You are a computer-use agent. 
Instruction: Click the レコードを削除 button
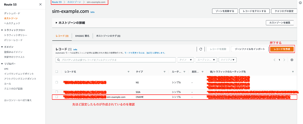[x=218, y=49]
